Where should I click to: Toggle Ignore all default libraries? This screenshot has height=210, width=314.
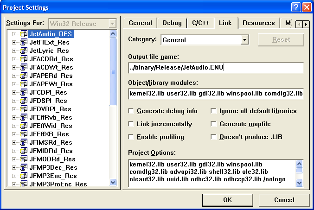pyautogui.click(x=213, y=111)
